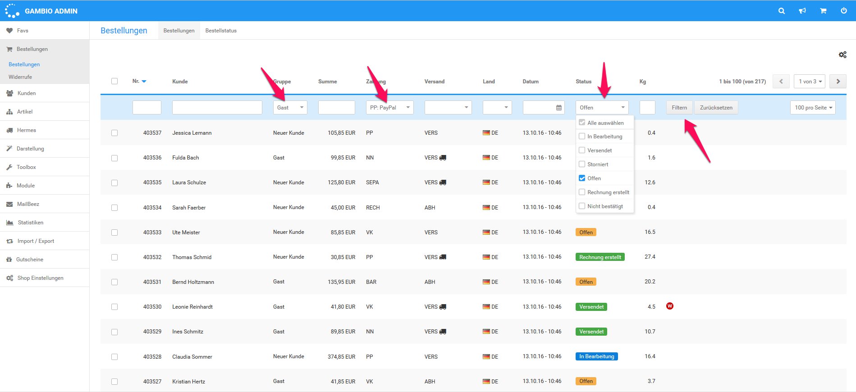Check the 'In Bearbeitung' status option
The image size is (856, 392).
(x=582, y=137)
